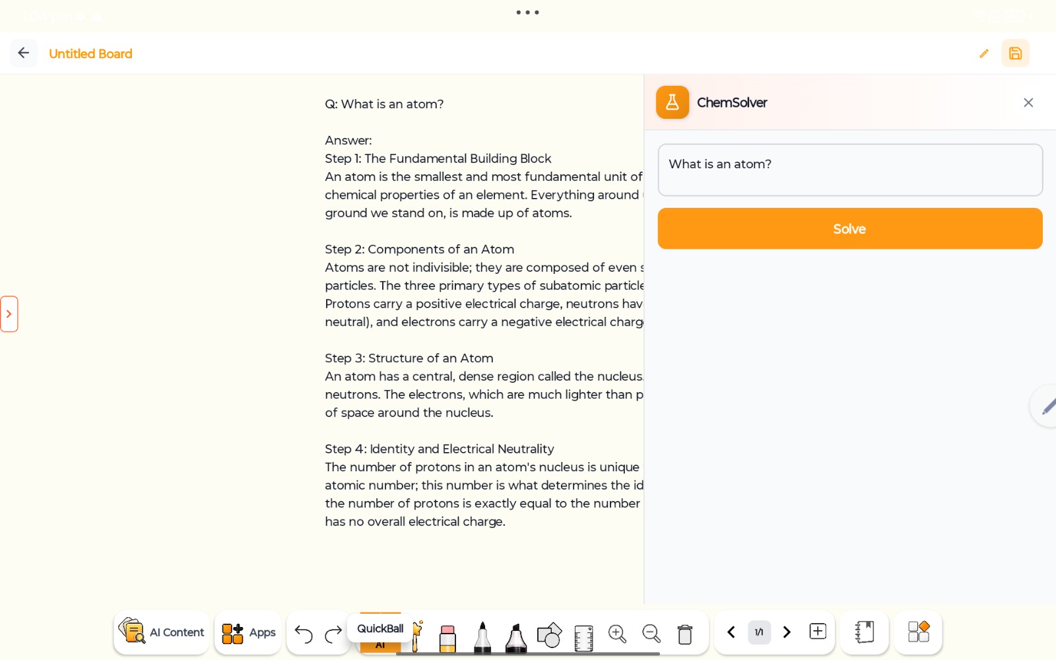Add a new page
The width and height of the screenshot is (1056, 660).
click(x=818, y=632)
